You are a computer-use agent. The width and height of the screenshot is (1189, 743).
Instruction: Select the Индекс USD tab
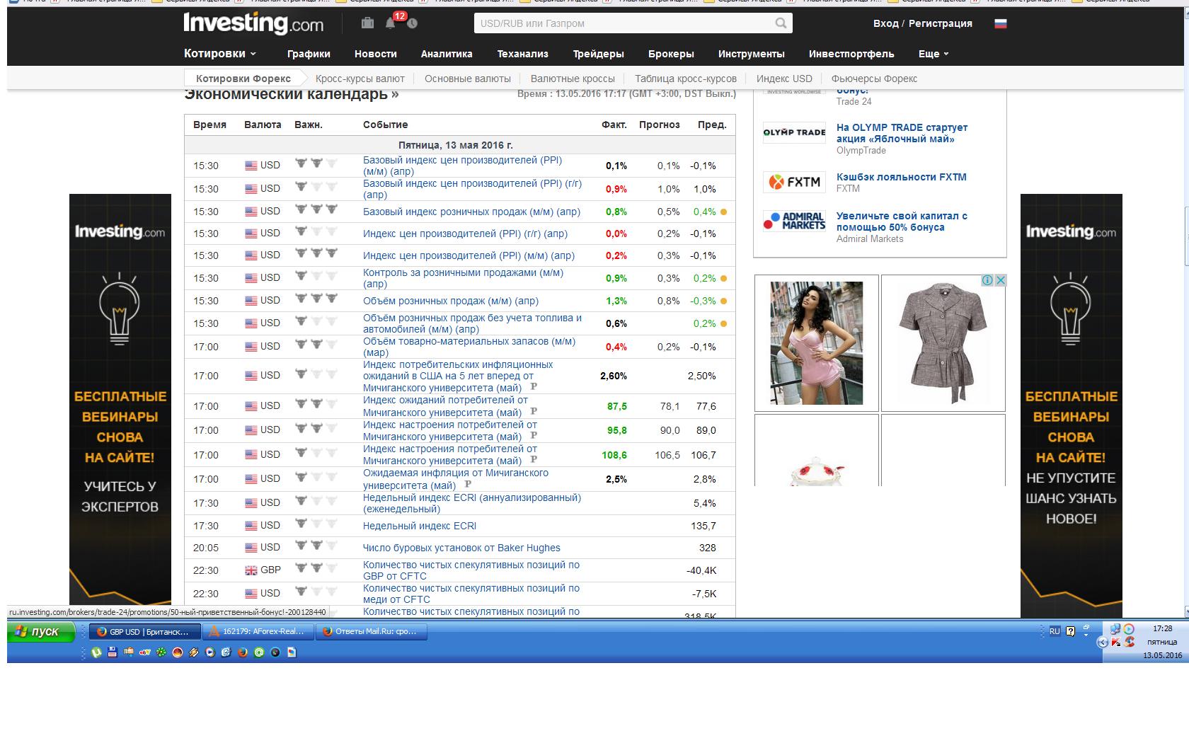tap(784, 79)
